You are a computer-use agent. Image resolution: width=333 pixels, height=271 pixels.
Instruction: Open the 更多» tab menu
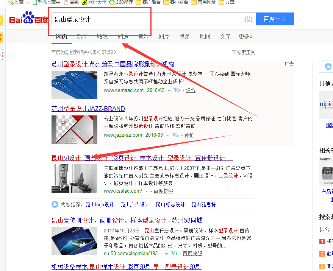click(x=245, y=36)
